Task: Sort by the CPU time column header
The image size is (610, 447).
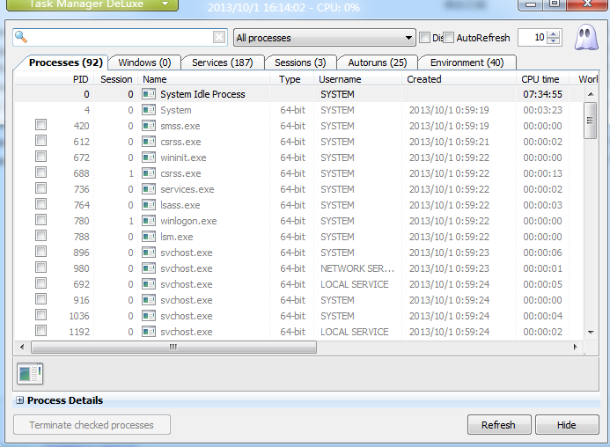Action: [x=540, y=79]
